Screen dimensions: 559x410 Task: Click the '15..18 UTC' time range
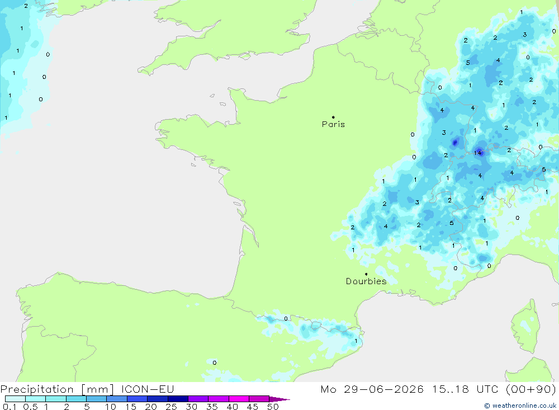pyautogui.click(x=465, y=389)
